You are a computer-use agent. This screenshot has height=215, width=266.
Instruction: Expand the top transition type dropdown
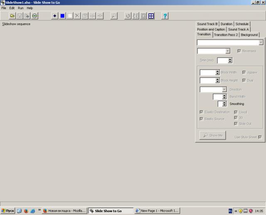click(261, 42)
